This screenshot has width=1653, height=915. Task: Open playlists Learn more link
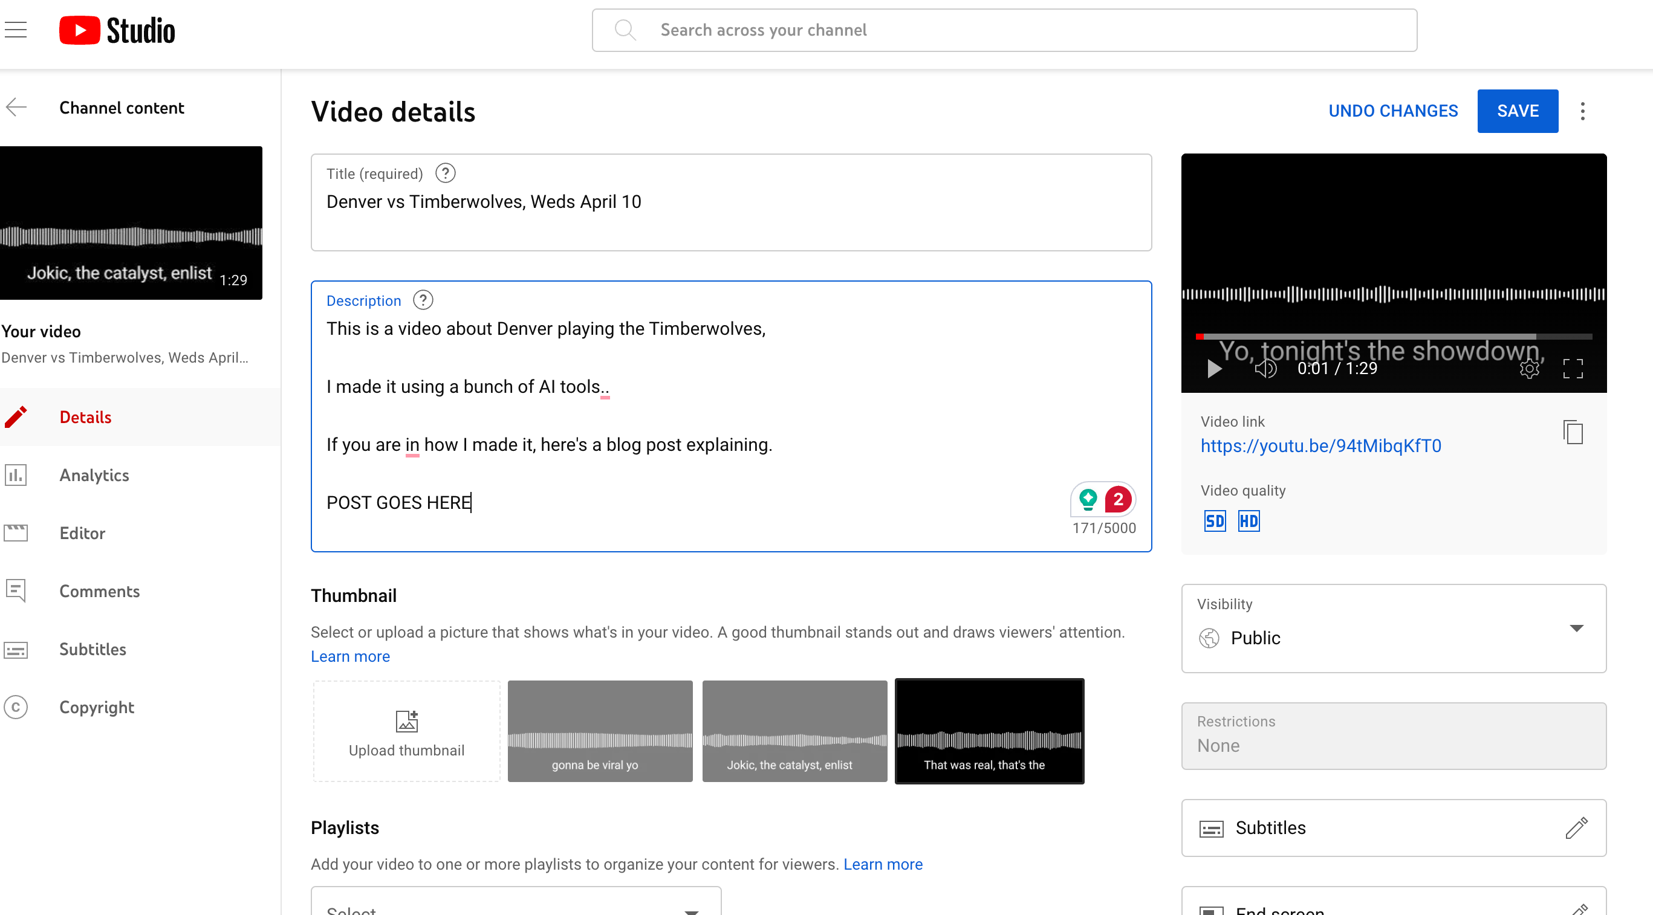(x=882, y=864)
